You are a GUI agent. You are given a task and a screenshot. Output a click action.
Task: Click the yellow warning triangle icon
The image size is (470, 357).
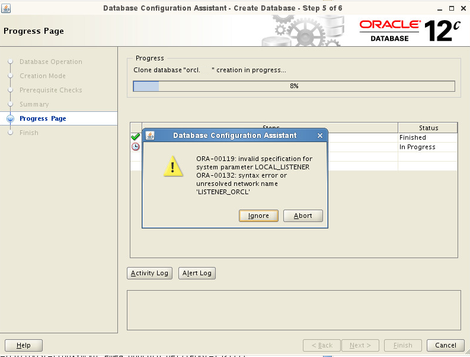point(172,167)
